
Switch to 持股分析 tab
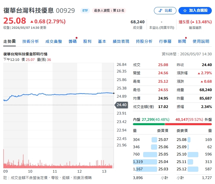coord(144,41)
